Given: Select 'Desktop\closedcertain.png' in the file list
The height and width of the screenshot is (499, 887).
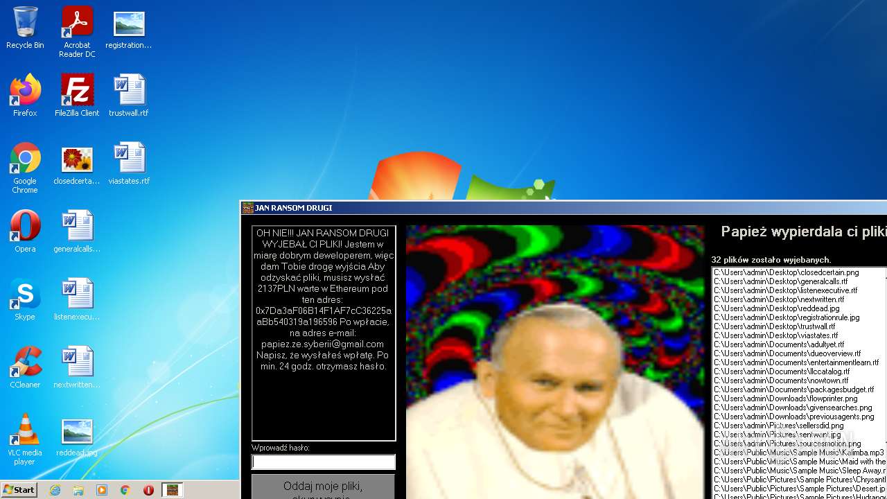Looking at the screenshot, I should point(787,272).
